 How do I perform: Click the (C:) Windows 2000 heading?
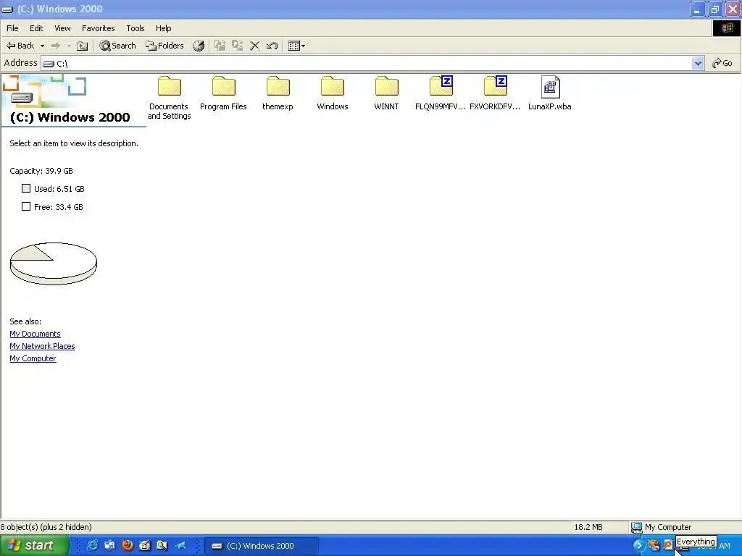(70, 117)
